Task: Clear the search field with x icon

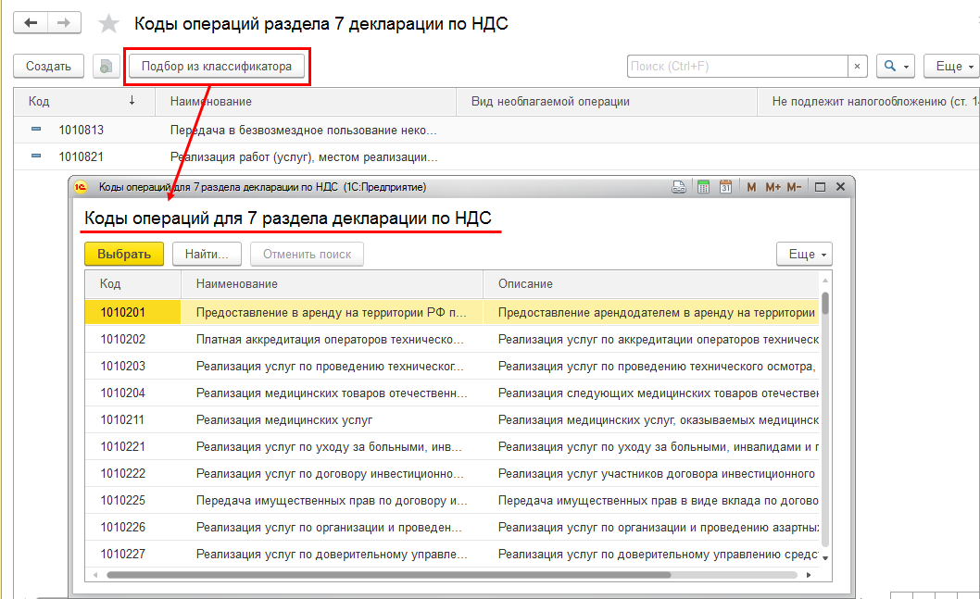Action: (x=857, y=67)
